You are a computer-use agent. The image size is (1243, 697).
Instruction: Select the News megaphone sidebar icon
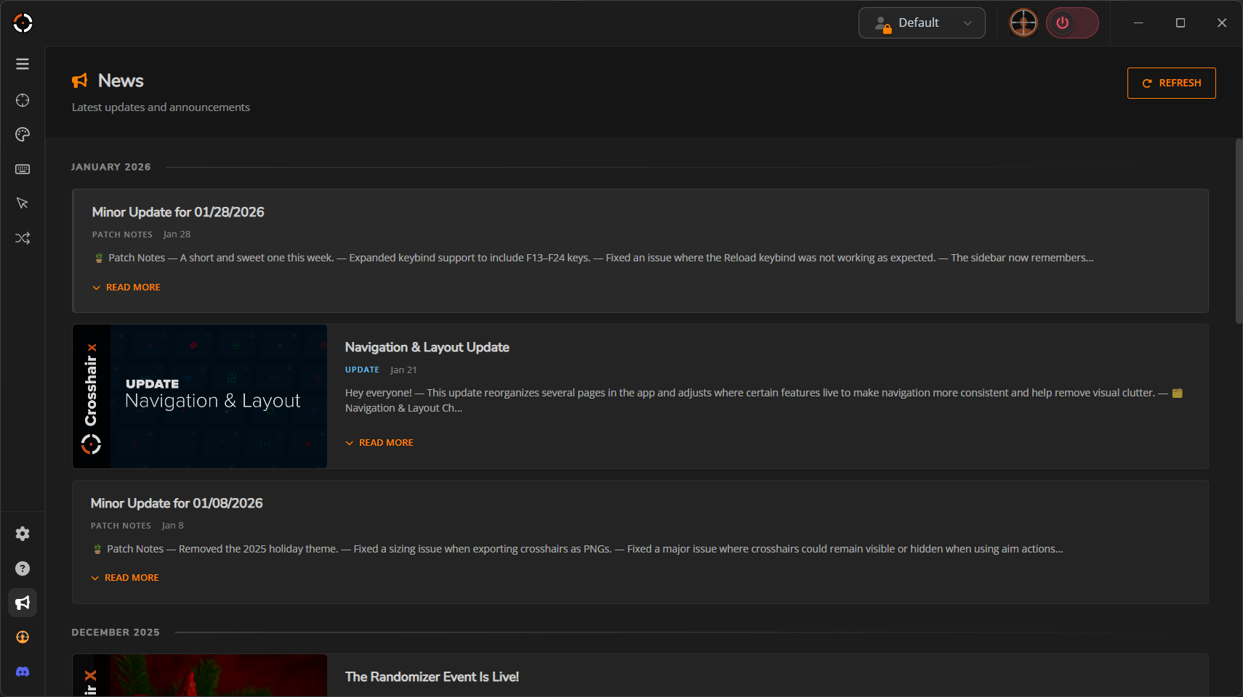click(23, 603)
